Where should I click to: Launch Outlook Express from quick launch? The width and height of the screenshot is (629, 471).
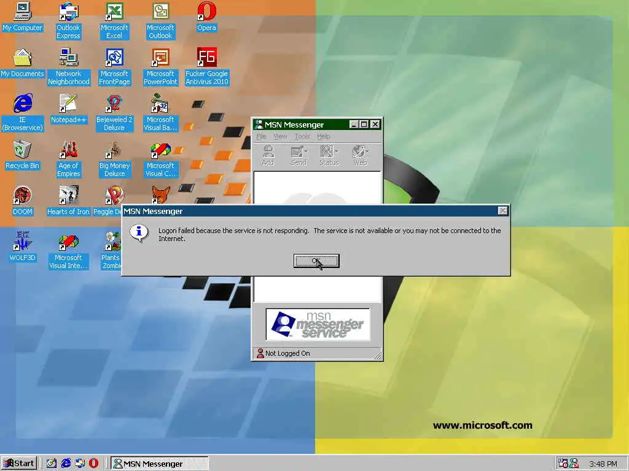coord(80,464)
